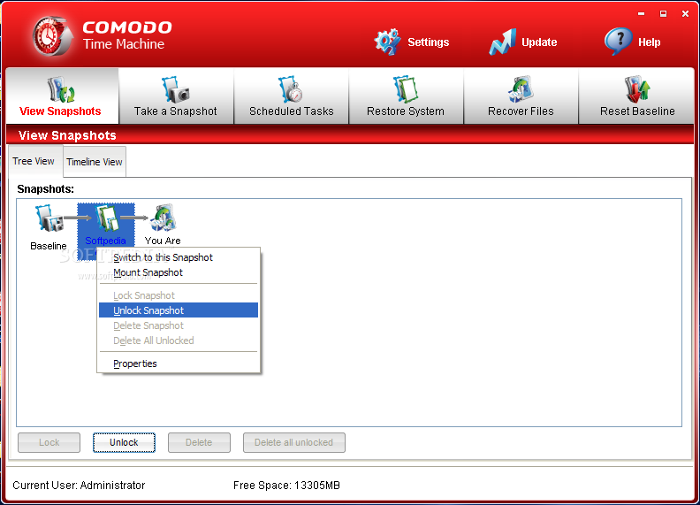Select Unlock Snapshot in context menu

click(x=179, y=310)
